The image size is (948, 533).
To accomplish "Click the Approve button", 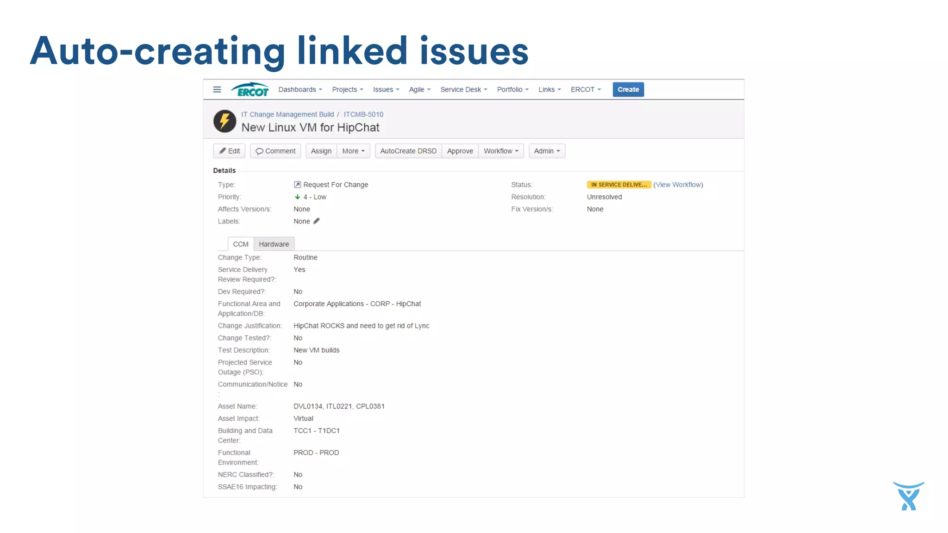I will tap(460, 151).
